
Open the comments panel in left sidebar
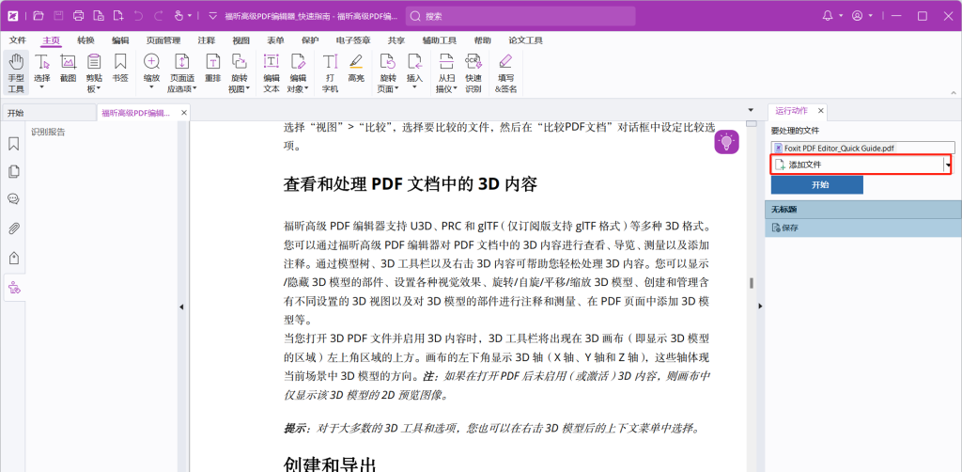tap(14, 199)
